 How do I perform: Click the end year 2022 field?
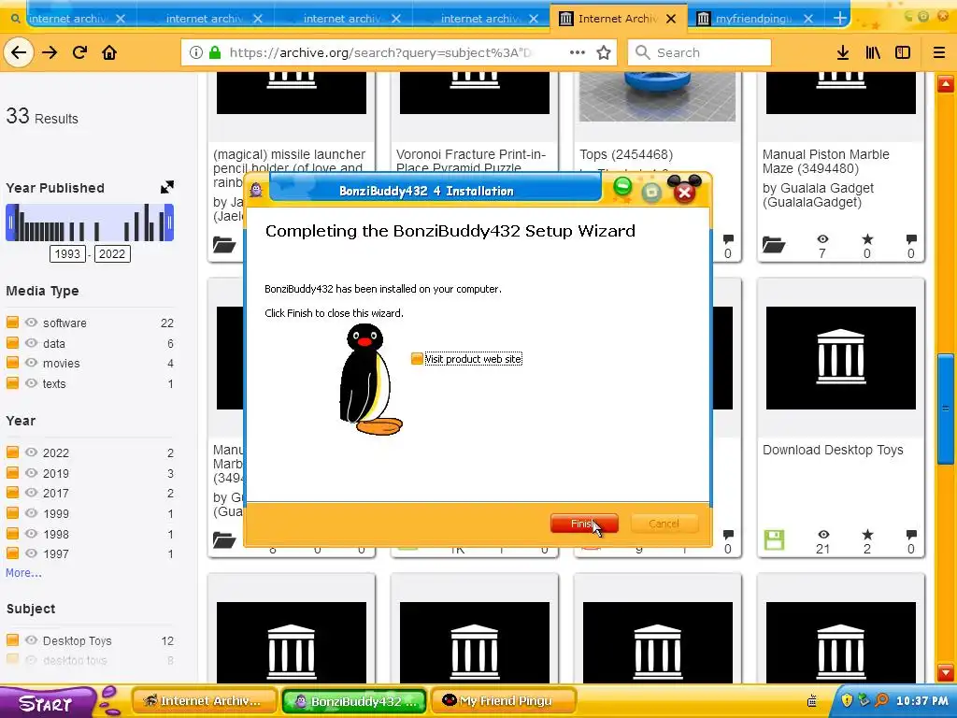point(112,254)
